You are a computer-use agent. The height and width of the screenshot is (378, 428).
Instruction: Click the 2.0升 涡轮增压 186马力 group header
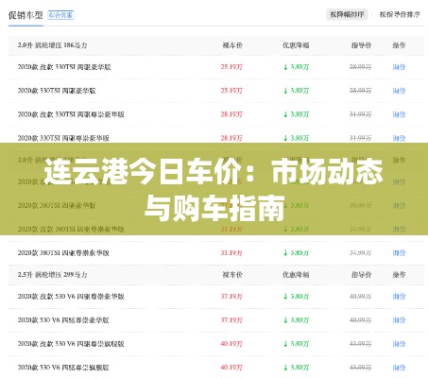click(52, 45)
